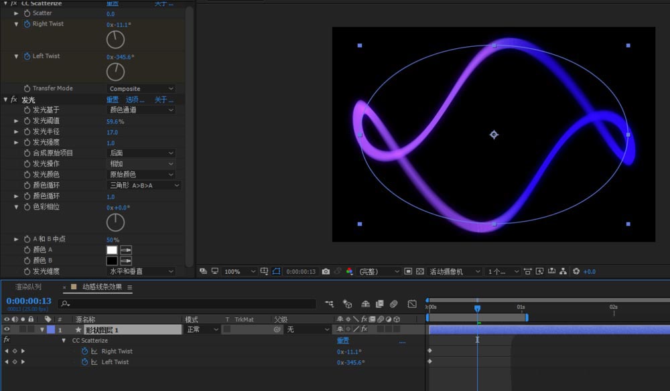Click the white 颜色 A color swatch
Image resolution: width=670 pixels, height=391 pixels.
(112, 250)
